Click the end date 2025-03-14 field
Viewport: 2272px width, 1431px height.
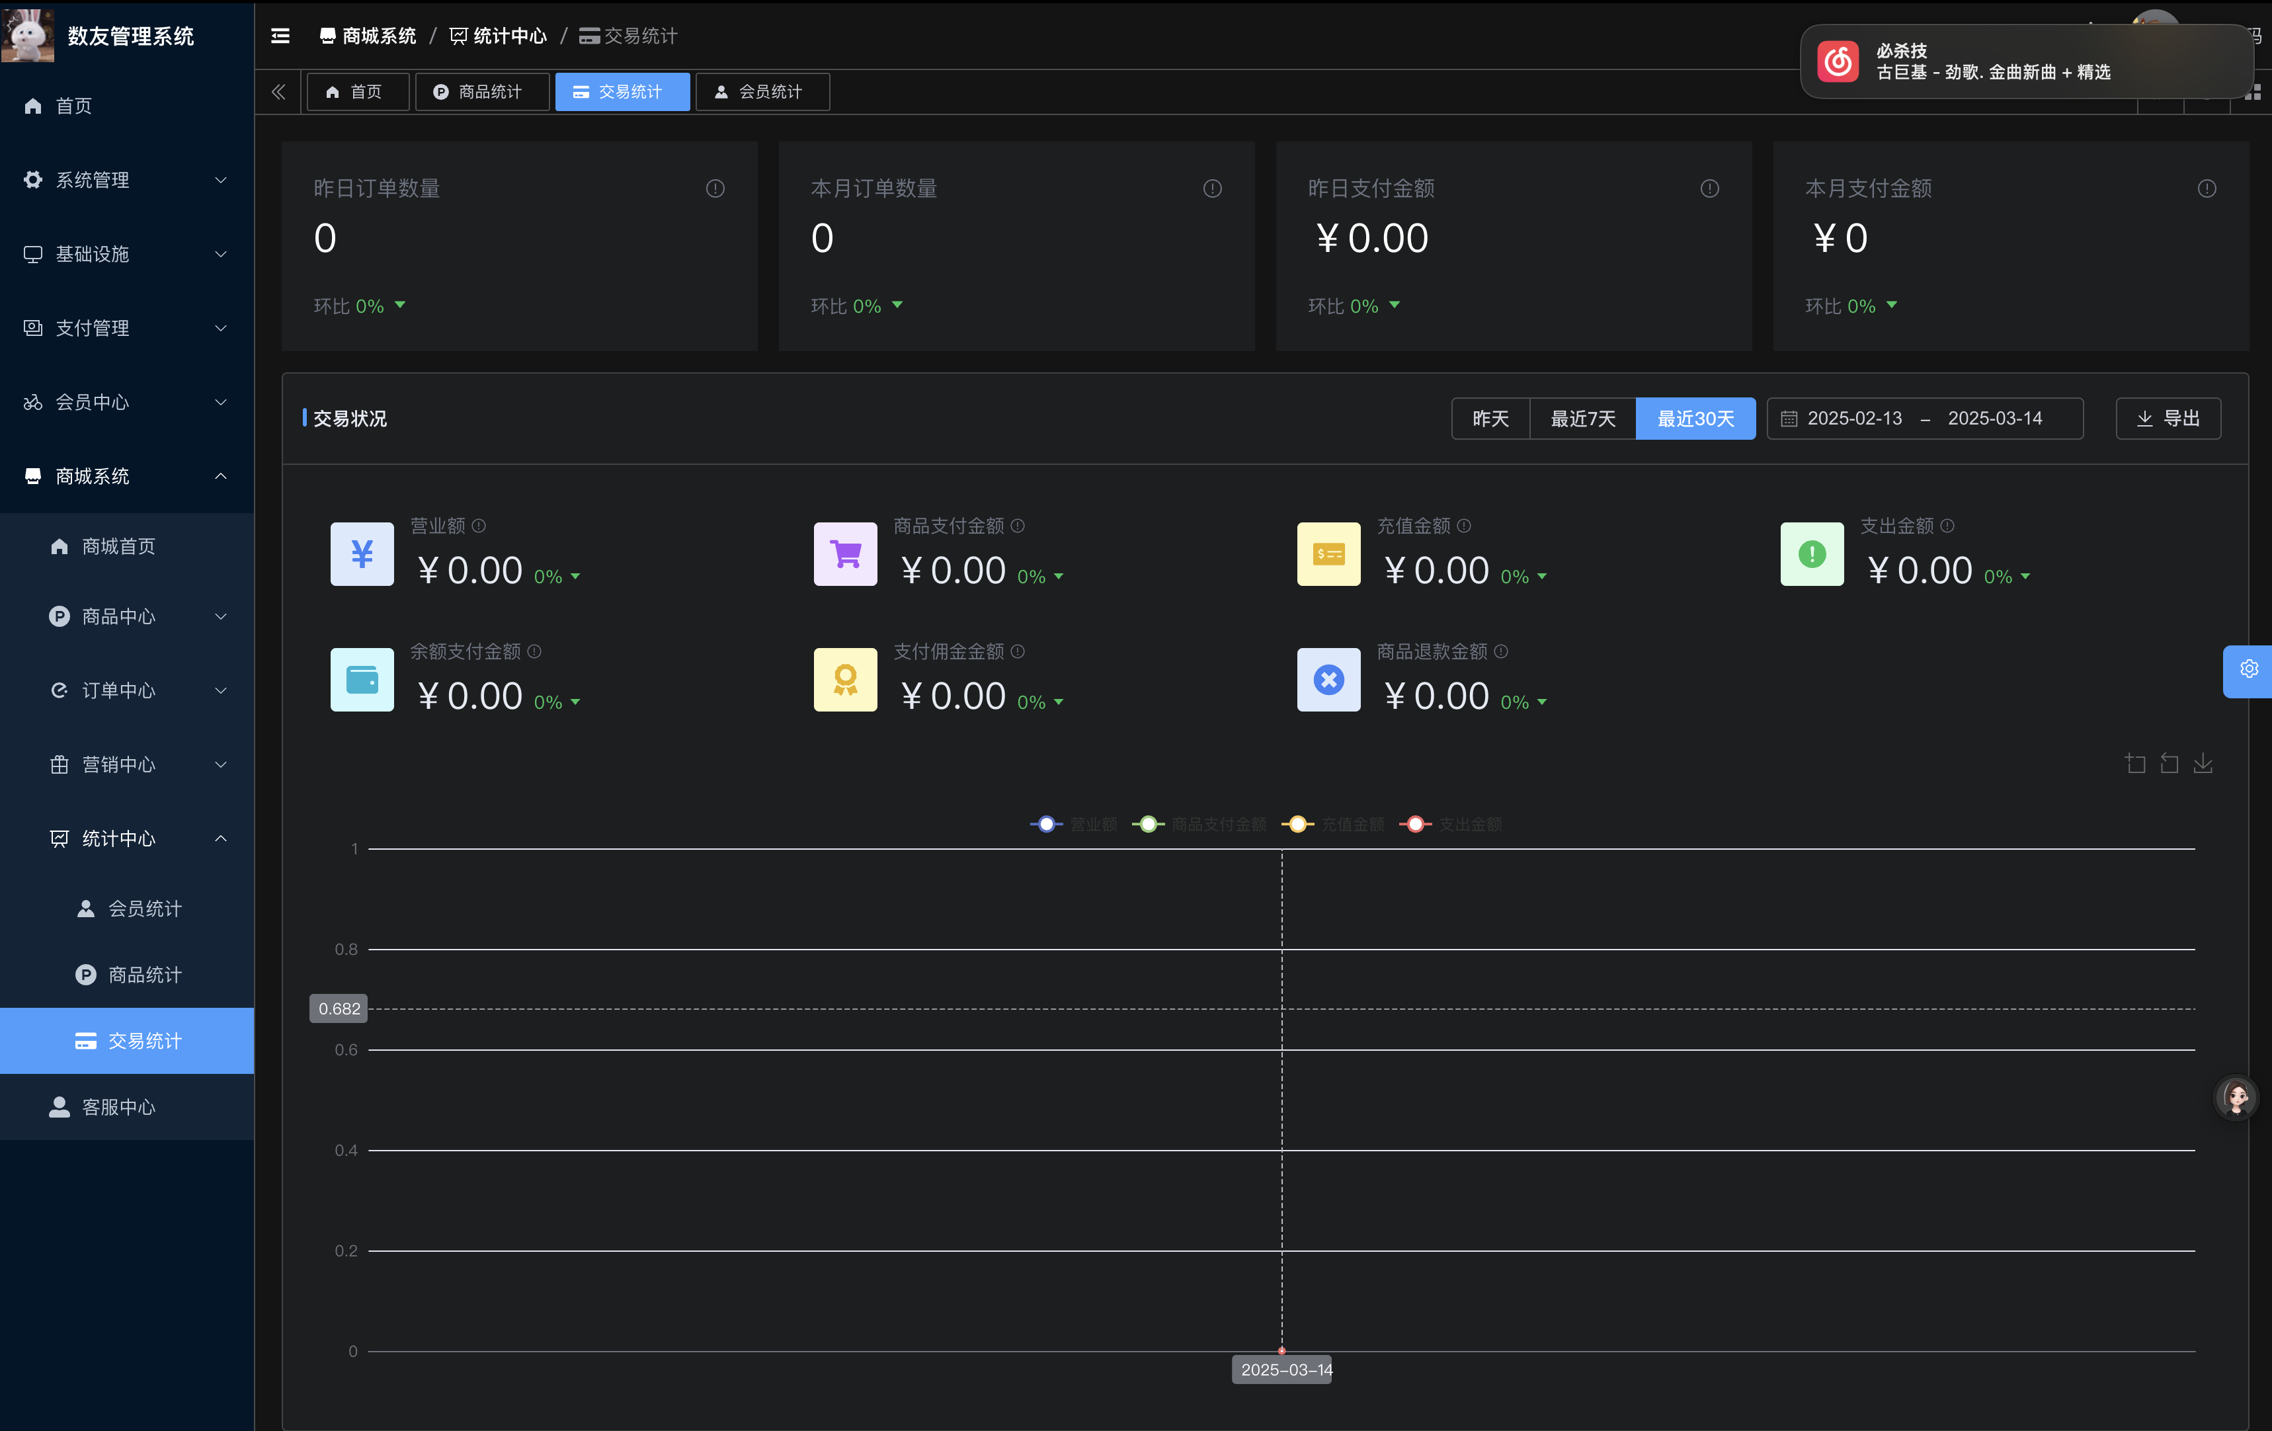1994,419
